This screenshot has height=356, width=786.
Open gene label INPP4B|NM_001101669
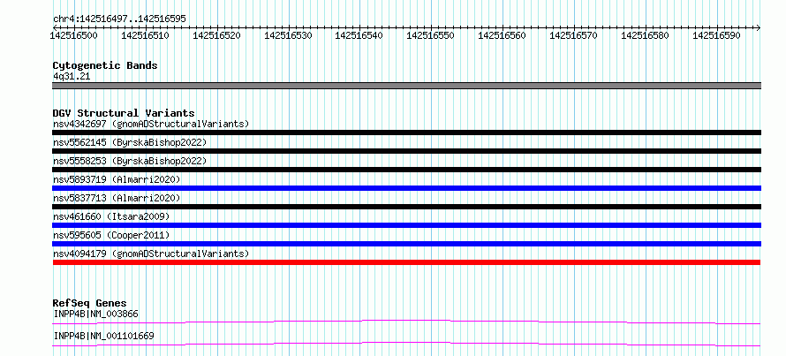(103, 336)
